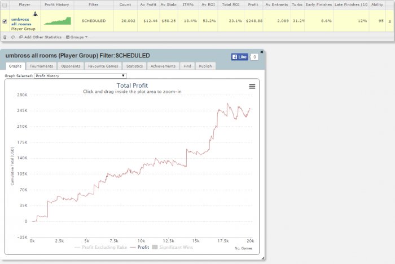The image size is (395, 264).
Task: Toggle the Significant Wins legend item
Action: (x=173, y=247)
